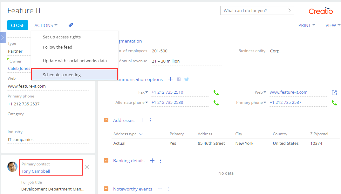
Task: Call the Fax number via phone icon
Action: (x=216, y=93)
